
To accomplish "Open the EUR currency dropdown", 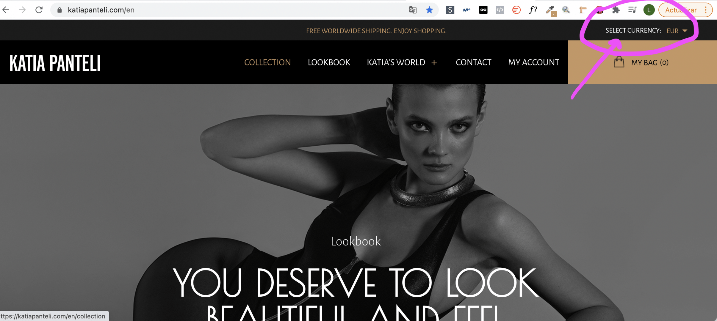I will pyautogui.click(x=677, y=31).
